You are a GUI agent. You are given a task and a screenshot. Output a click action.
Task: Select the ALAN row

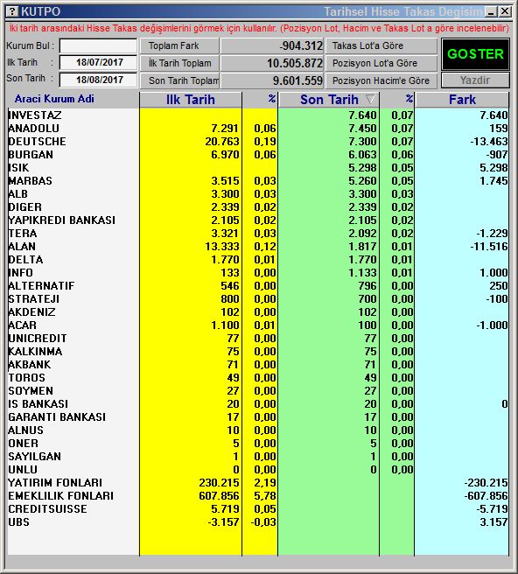[x=258, y=247]
